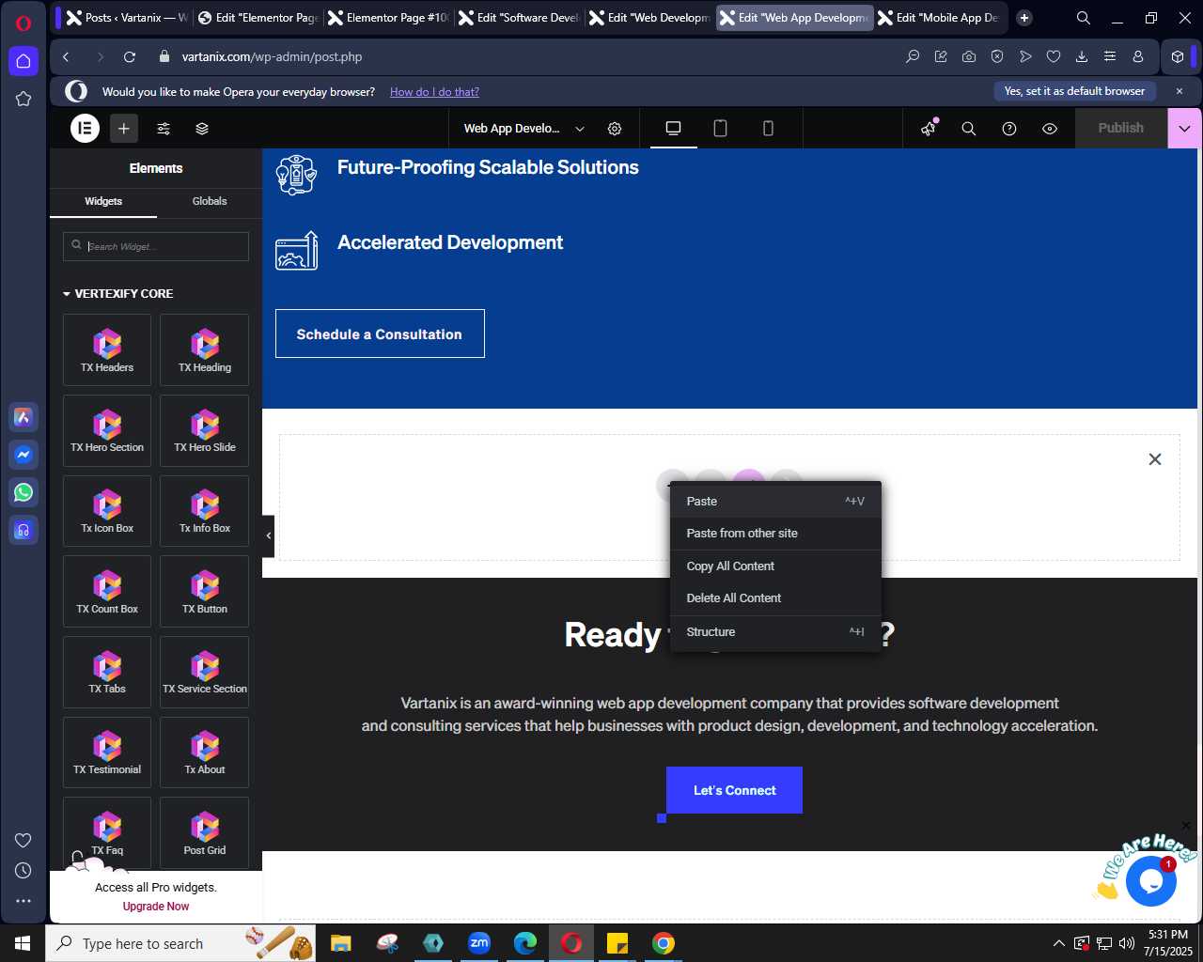Switch to Mobile responsive view
This screenshot has width=1203, height=962.
pyautogui.click(x=768, y=129)
